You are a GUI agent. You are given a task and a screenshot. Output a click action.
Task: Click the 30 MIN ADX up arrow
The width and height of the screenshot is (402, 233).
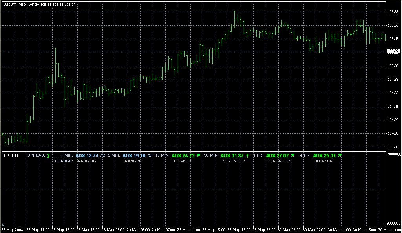(247, 156)
